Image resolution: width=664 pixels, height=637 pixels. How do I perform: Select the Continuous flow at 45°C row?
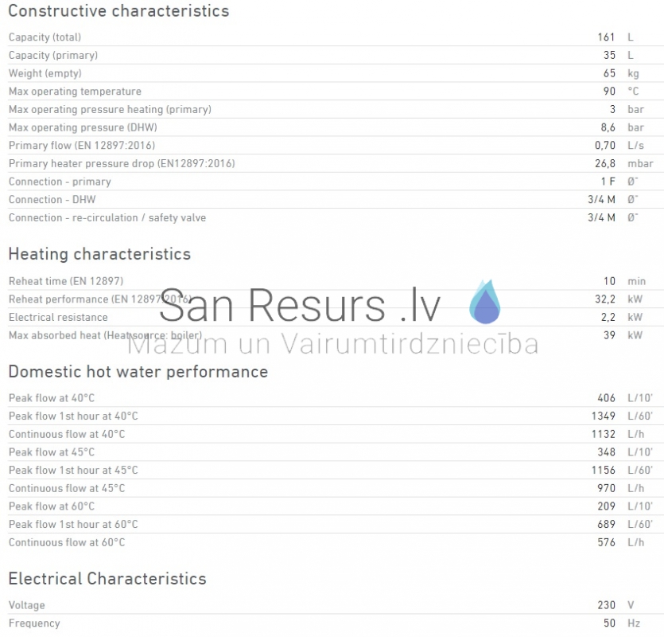click(x=332, y=489)
